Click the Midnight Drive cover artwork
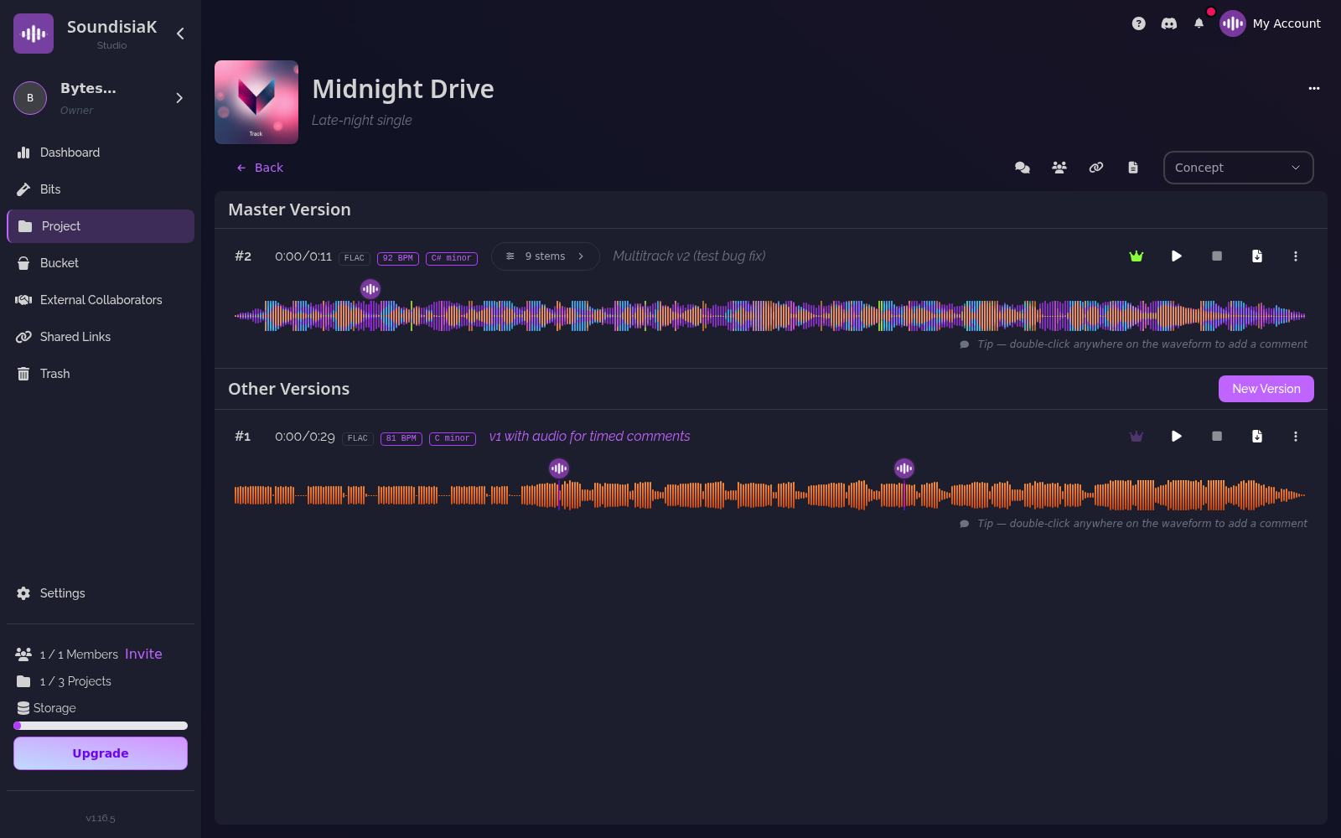The height and width of the screenshot is (838, 1341). [x=256, y=102]
